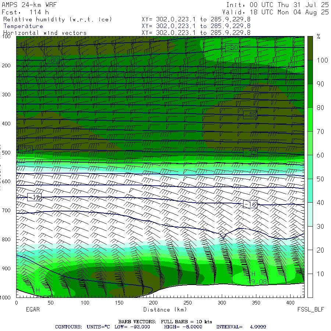Click the 'H' marker near the EGAR surface
331x331 pixels.
(x=38, y=290)
